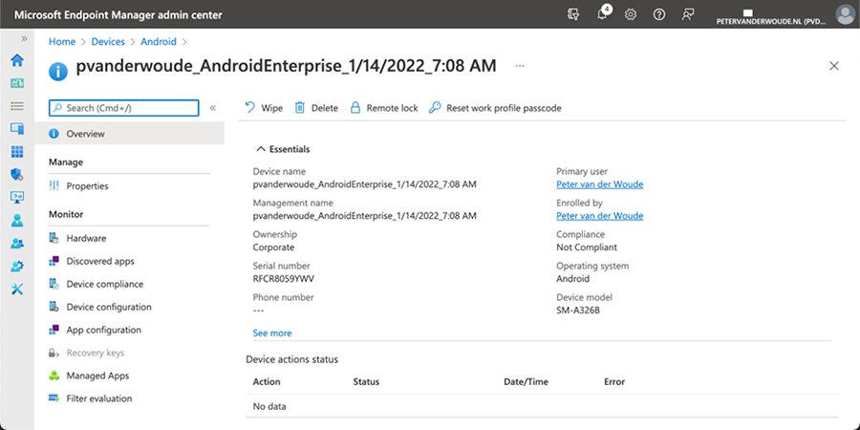Open the Troubleshooting wrench icon in rail
The width and height of the screenshot is (860, 430).
(x=16, y=290)
